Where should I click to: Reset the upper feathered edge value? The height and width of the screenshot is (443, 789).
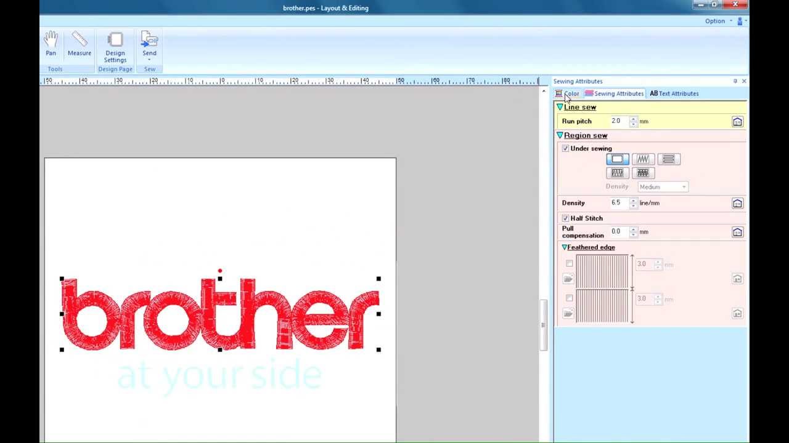[x=737, y=279]
